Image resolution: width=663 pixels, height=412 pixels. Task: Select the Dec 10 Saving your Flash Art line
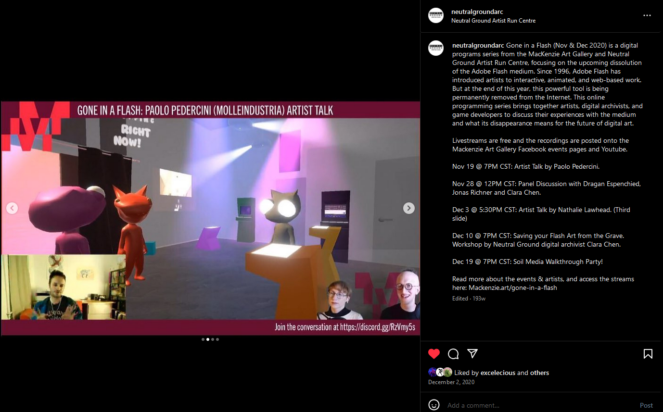click(x=538, y=240)
